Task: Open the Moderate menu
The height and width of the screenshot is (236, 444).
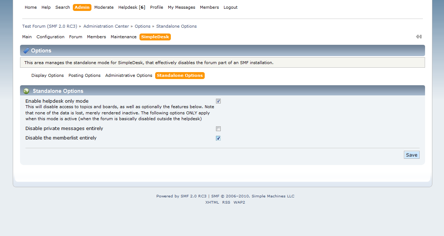Action: pyautogui.click(x=104, y=7)
